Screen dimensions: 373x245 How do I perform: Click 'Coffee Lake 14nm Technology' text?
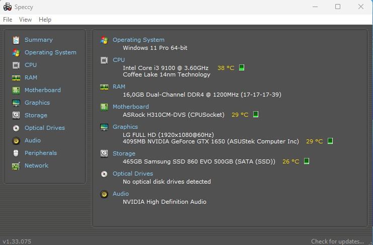pyautogui.click(x=167, y=74)
